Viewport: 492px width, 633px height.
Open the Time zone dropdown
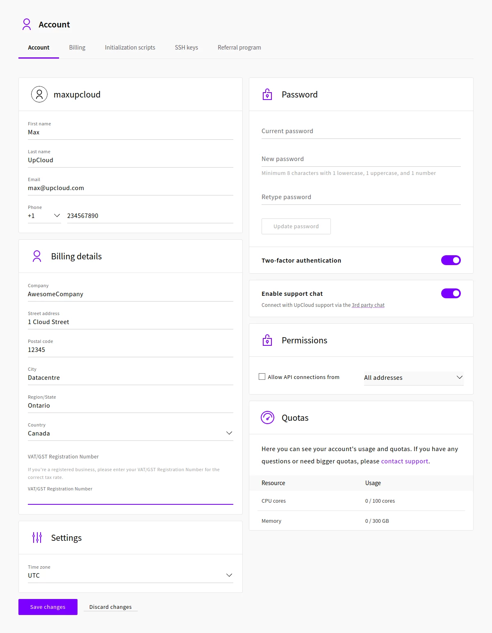pos(130,575)
